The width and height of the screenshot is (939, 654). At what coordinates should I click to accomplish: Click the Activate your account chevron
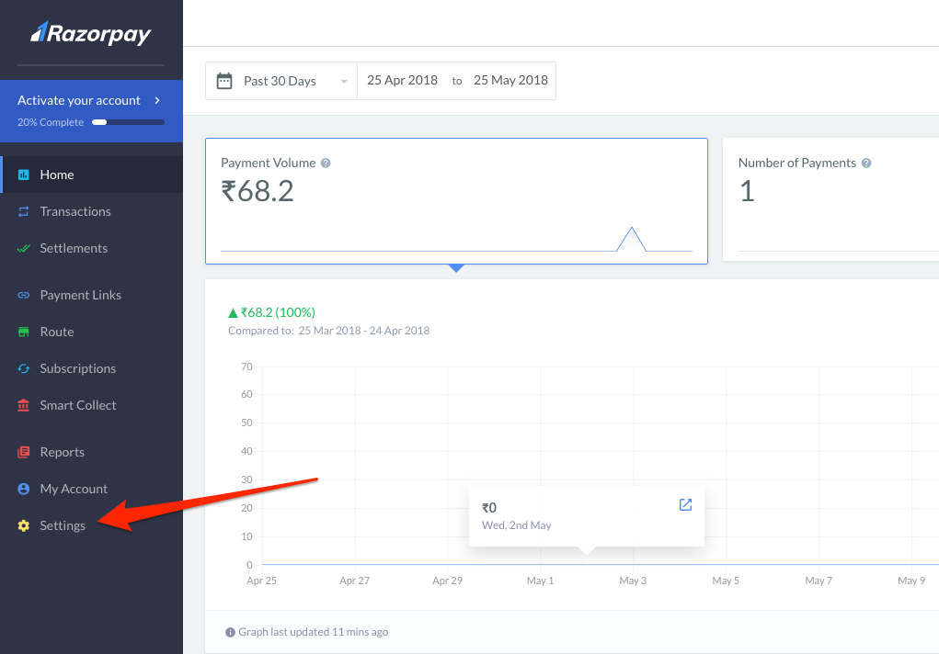coord(157,100)
